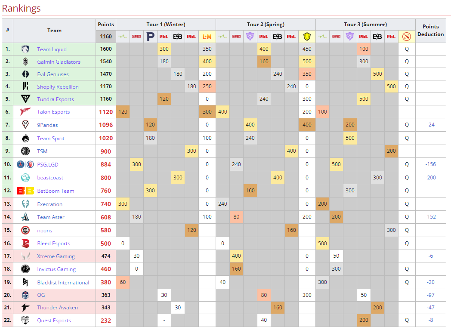
Task: Follow the beastcoast link
Action: click(x=50, y=178)
